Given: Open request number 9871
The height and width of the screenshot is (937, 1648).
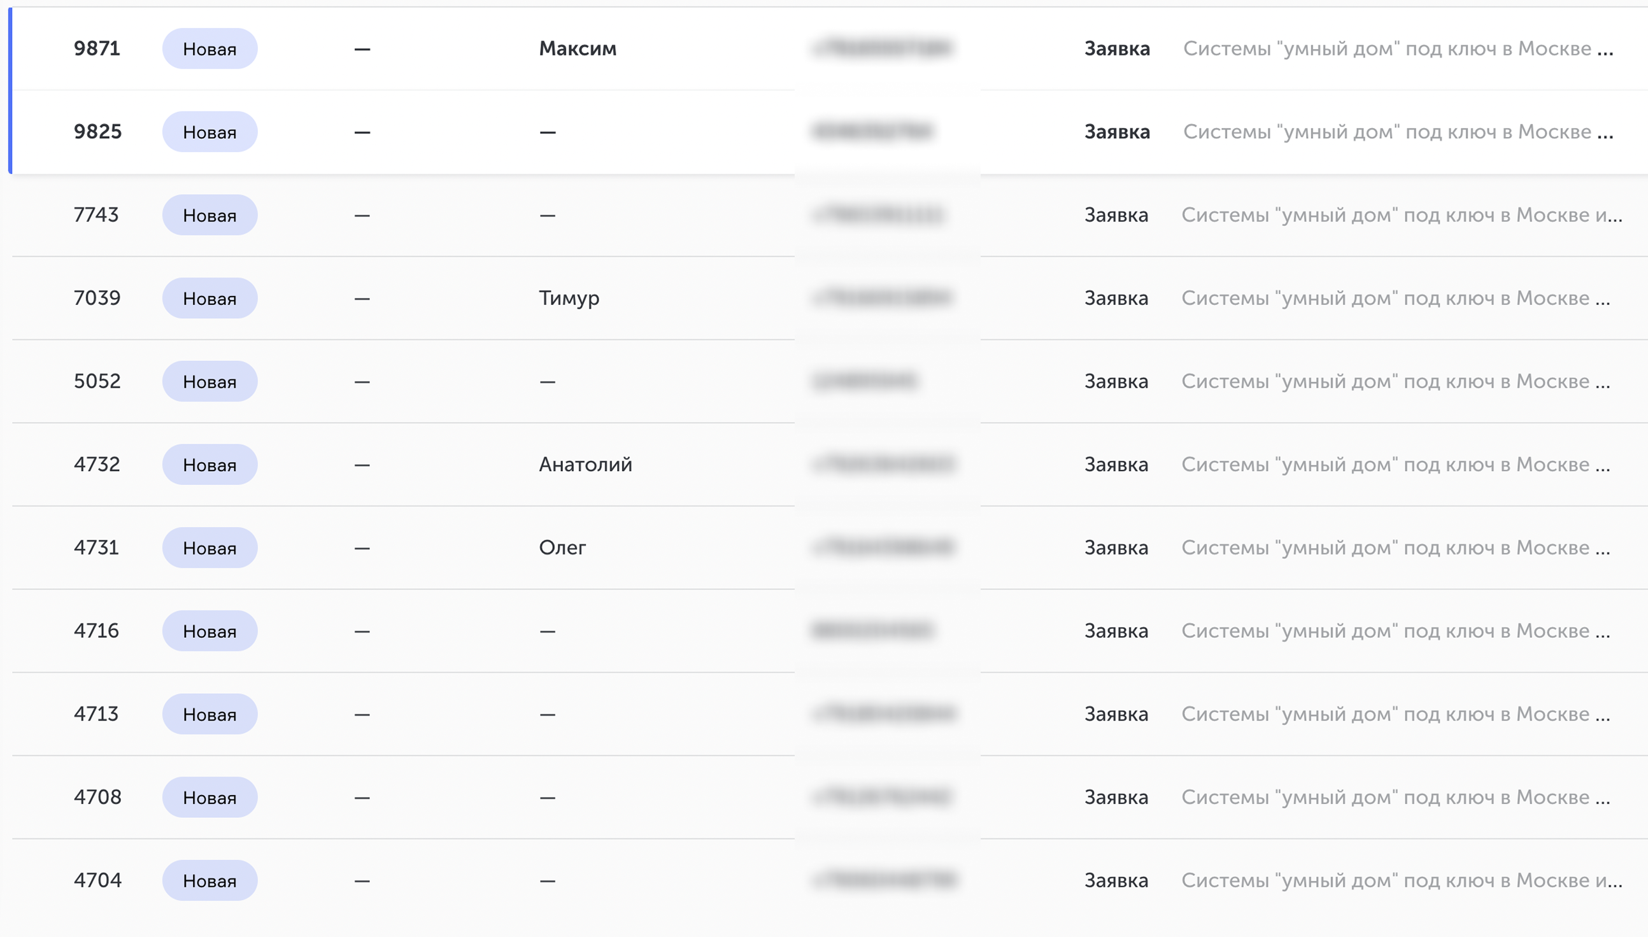Looking at the screenshot, I should 97,48.
